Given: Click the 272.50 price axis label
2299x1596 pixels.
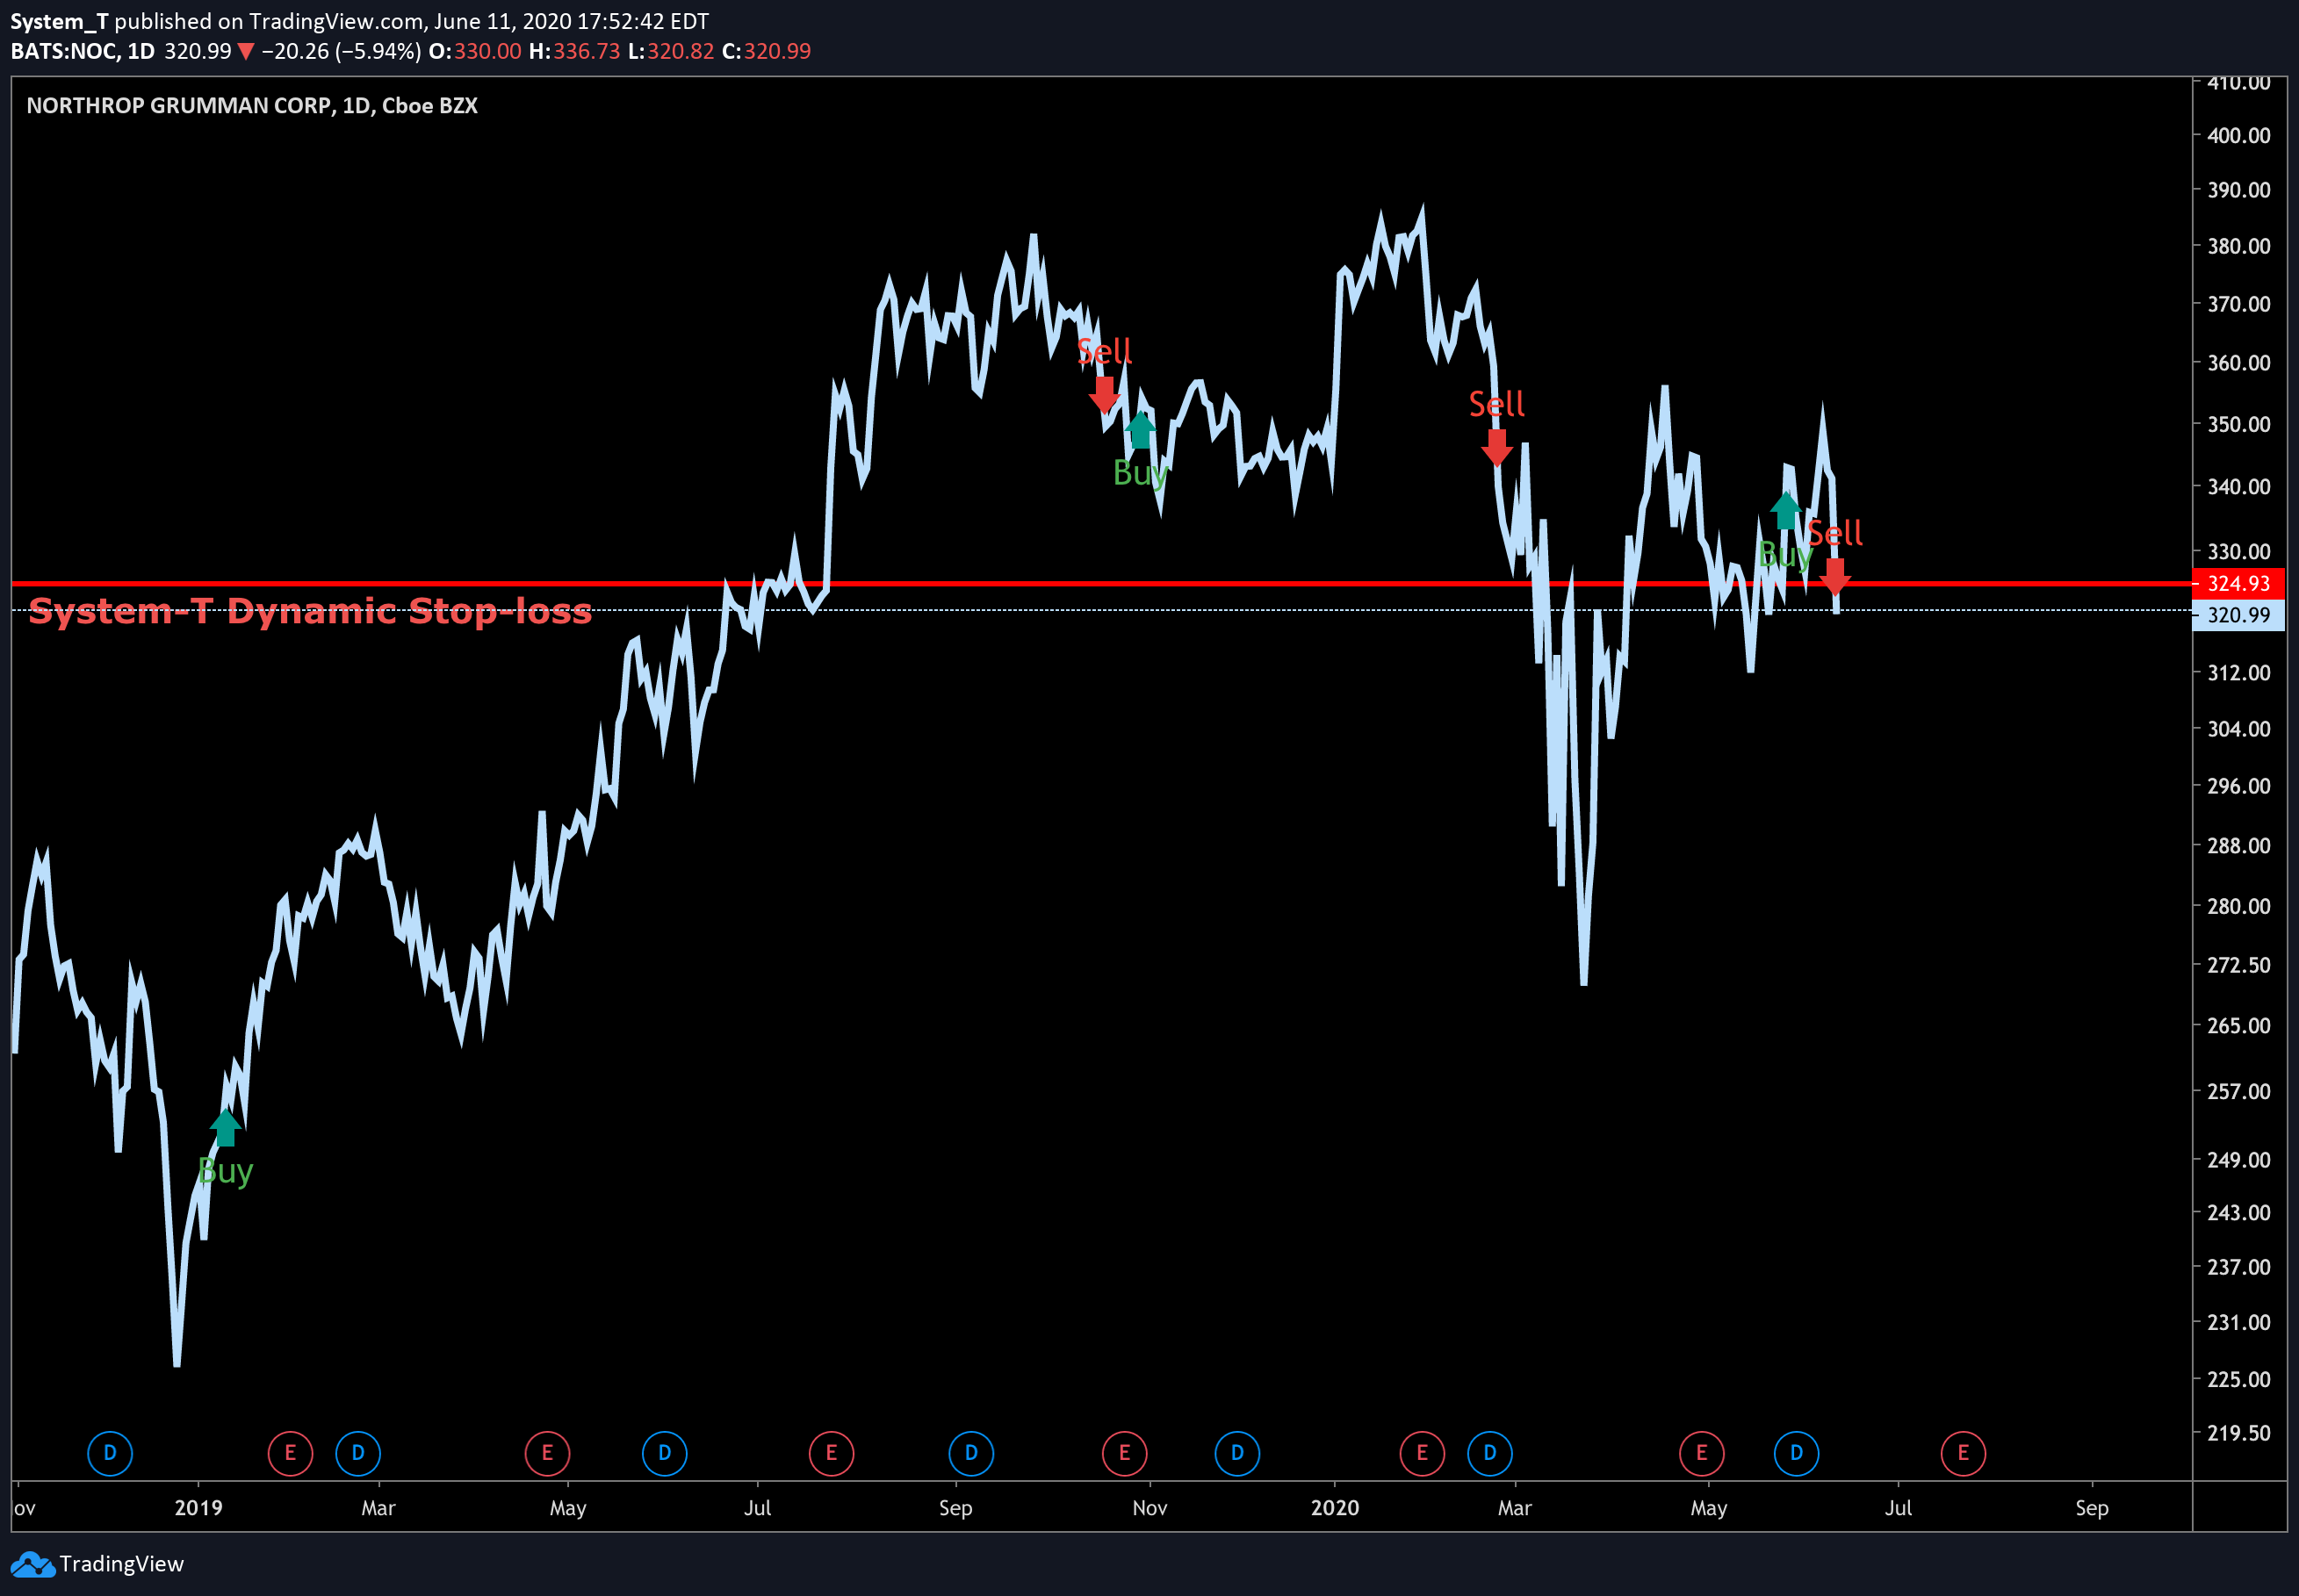Looking at the screenshot, I should click(2239, 965).
